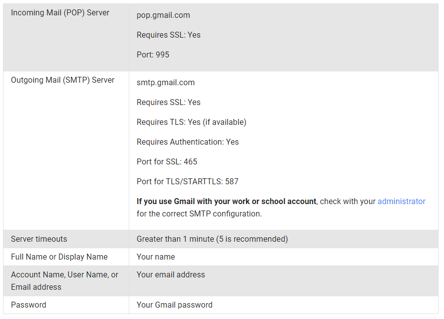Click the pop.gmail.com server address

163,15
